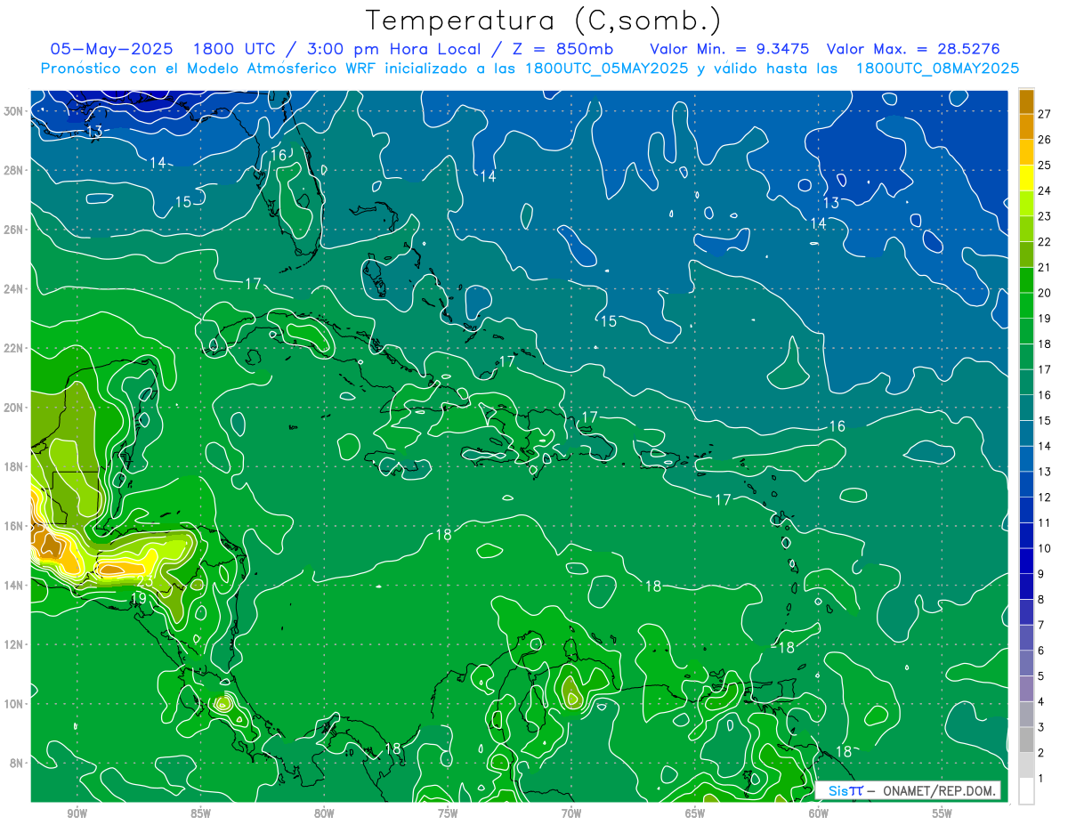Select the "05-May-2025" date text
Image resolution: width=1068 pixels, height=825 pixels.
click(113, 49)
